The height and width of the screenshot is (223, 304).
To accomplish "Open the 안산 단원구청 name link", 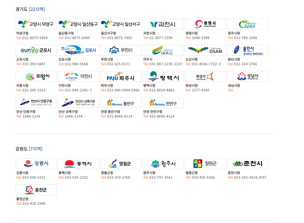I will pos(26,112).
